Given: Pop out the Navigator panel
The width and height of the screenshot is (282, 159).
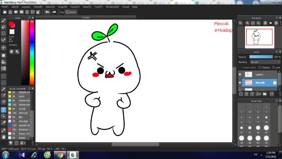Looking at the screenshot, I should pyautogui.click(x=277, y=18).
